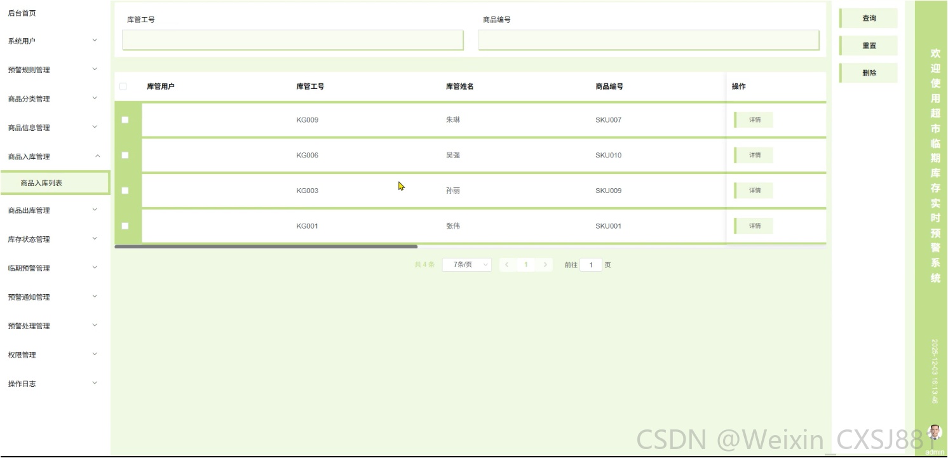This screenshot has height=458, width=948.
Task: Check the row checkbox for KG009
Action: coord(125,119)
